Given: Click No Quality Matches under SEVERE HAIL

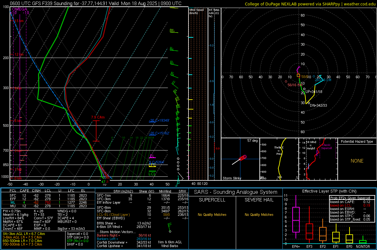Looking at the screenshot, I should [259, 215].
